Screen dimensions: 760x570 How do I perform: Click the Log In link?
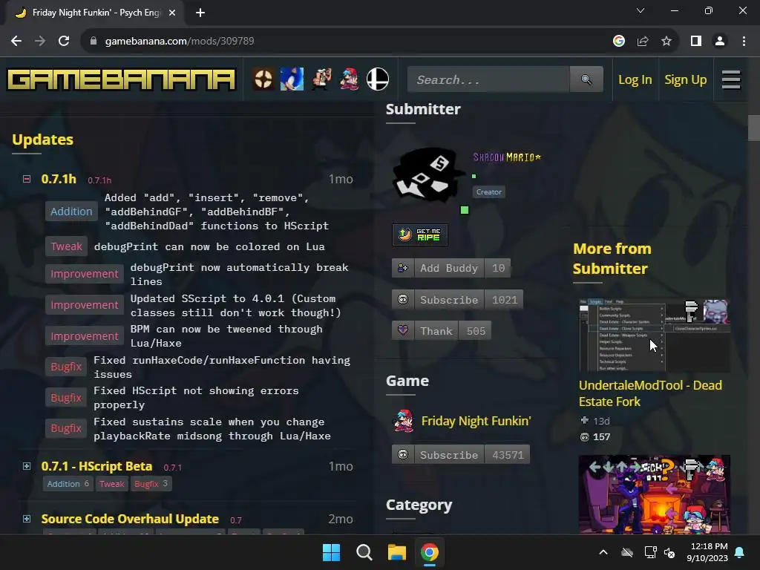[x=635, y=79]
